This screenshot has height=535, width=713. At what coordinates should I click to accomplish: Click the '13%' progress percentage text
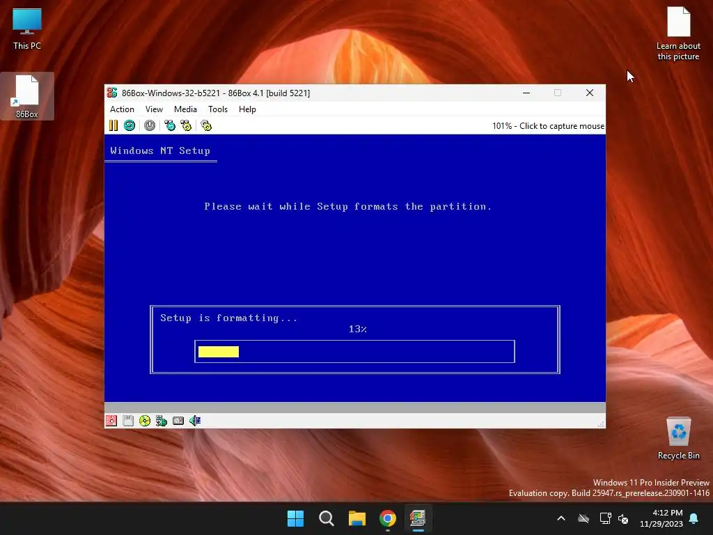(x=358, y=329)
